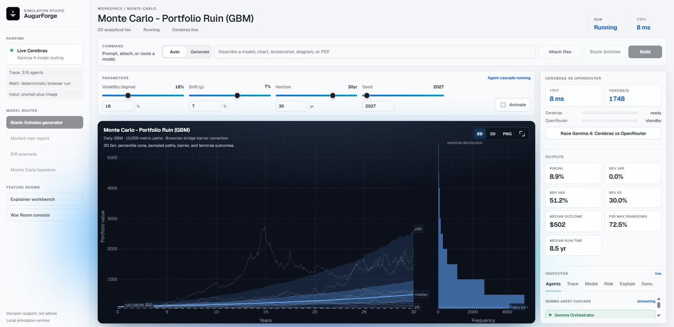The width and height of the screenshot is (674, 327).
Task: Switch chart to 2D view
Action: tap(480, 134)
